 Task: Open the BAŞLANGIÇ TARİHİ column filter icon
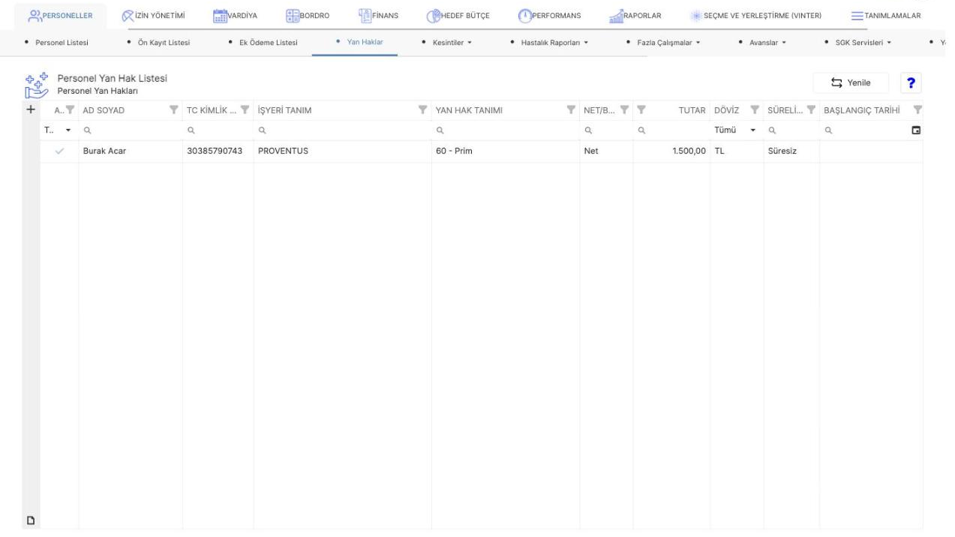[x=917, y=111]
